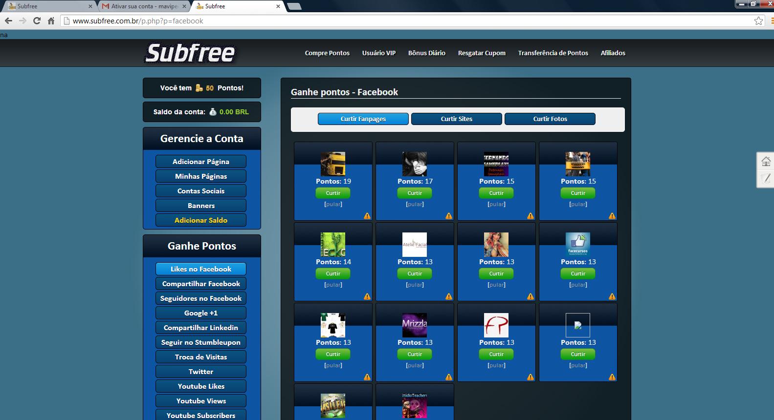This screenshot has height=420, width=774.
Task: Click the red FP logo thumbnail
Action: coord(496,325)
